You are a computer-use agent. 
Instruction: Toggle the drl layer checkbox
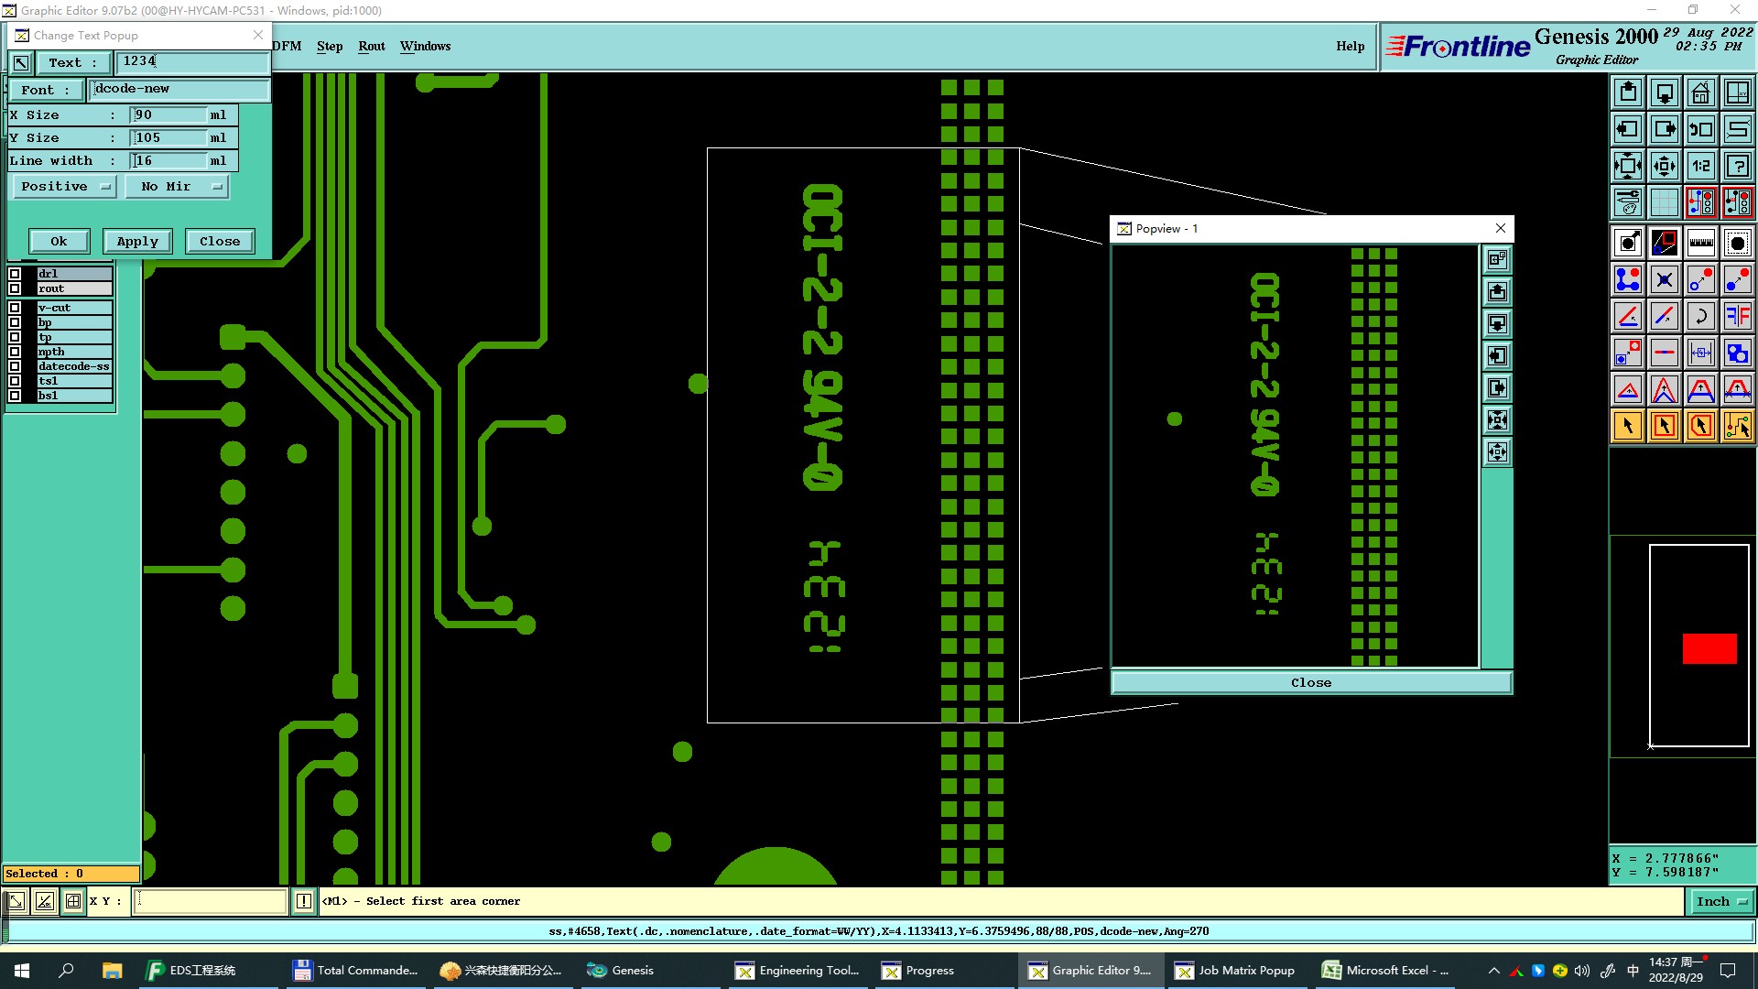(15, 274)
